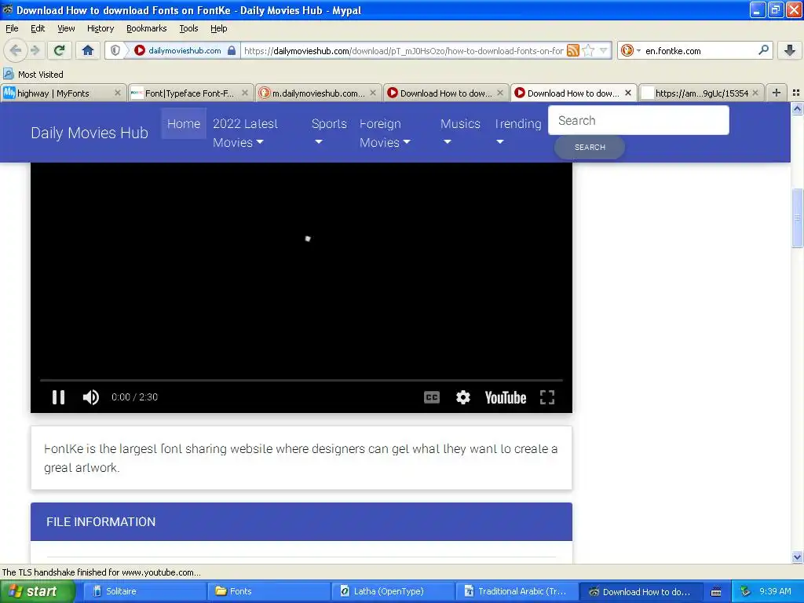Expand the Musics dropdown menu
The image size is (804, 603).
(x=460, y=132)
